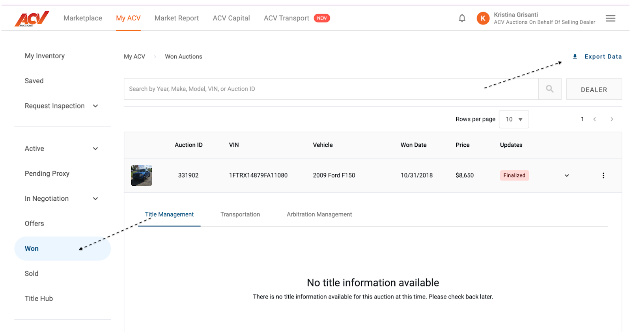The width and height of the screenshot is (631, 332).
Task: Expand the Active chevron
Action: tap(95, 149)
